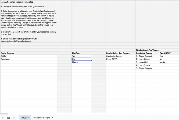This screenshot has height=120, width=179.
Task: Select the No cell under Flat Tags
Action: click(x=81, y=59)
